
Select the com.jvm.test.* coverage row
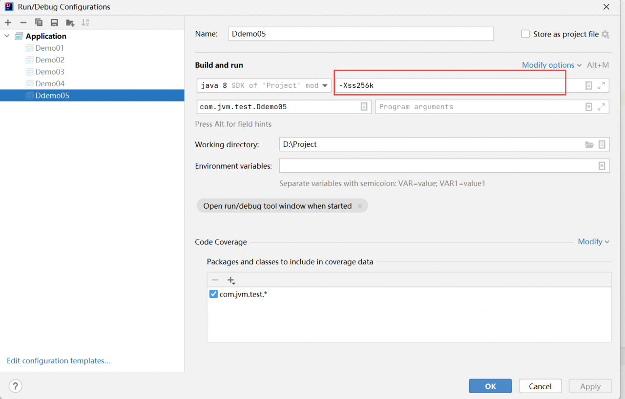coord(409,294)
